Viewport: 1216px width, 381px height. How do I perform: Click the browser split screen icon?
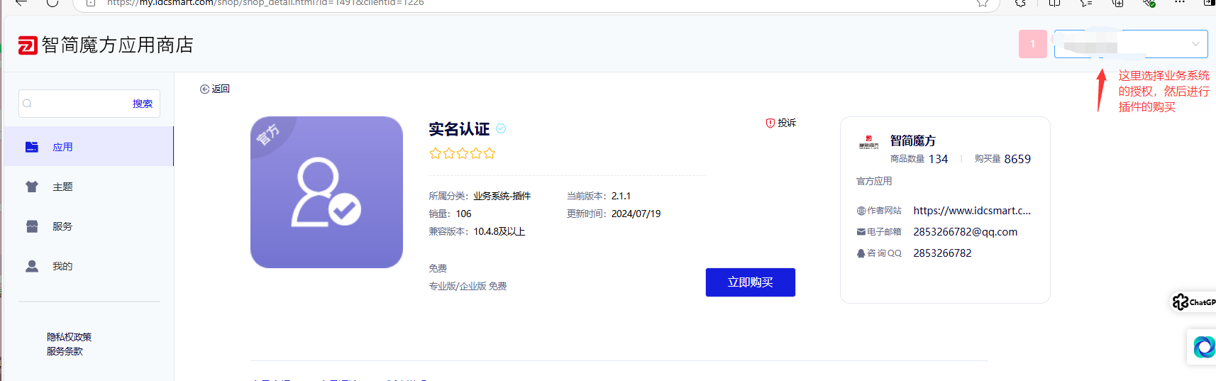(1054, 3)
